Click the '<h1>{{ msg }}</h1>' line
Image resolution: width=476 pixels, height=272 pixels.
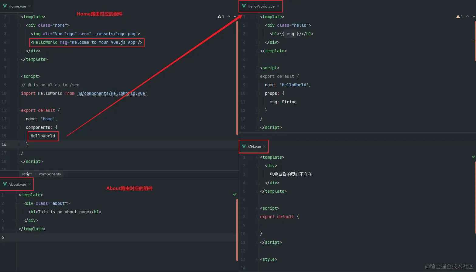click(x=292, y=34)
